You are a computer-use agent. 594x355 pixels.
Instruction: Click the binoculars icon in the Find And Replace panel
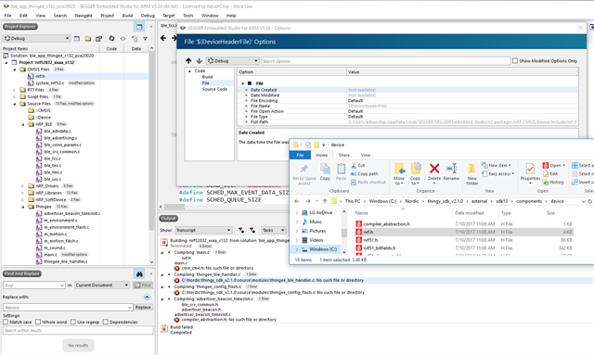[x=139, y=273]
